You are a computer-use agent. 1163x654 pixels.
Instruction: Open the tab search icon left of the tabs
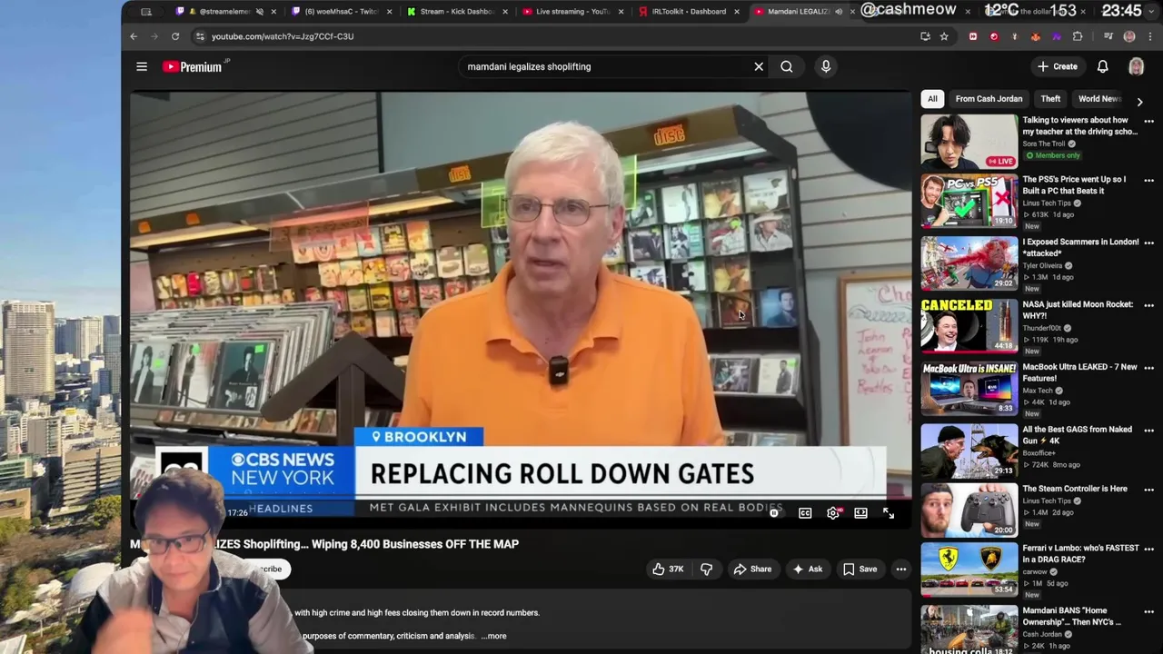coord(146,12)
